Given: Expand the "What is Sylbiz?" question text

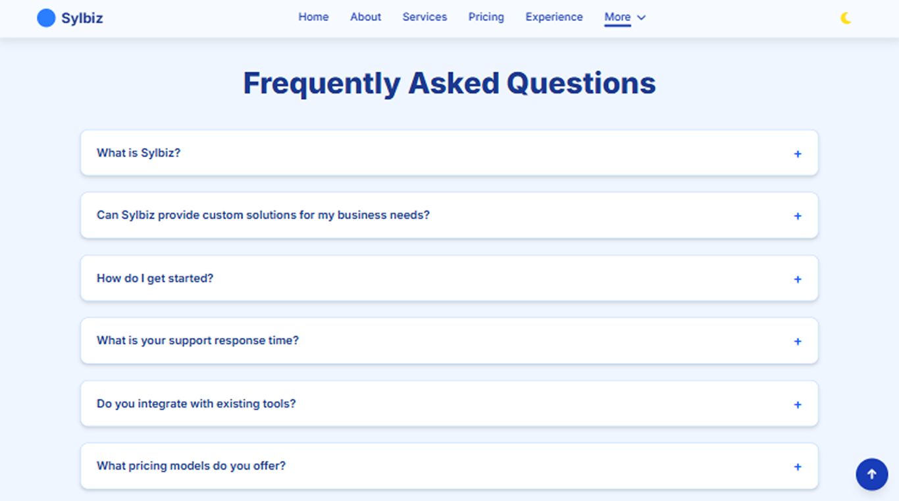Looking at the screenshot, I should pos(138,153).
